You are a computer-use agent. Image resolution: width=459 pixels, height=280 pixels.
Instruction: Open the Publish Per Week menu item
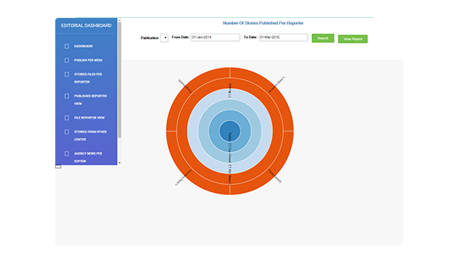point(88,60)
